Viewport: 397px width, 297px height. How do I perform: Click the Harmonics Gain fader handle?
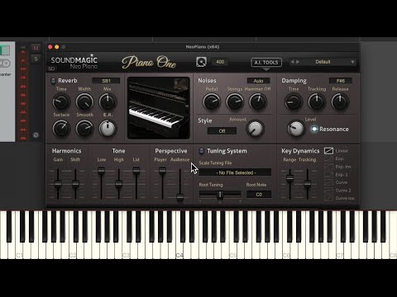tap(58, 184)
